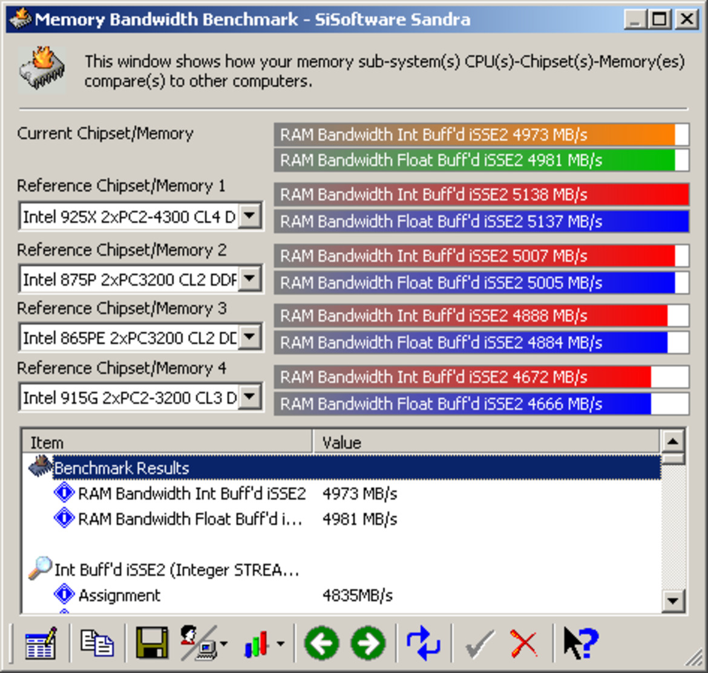
Task: Open the dropdown arrow beside bar chart icon
Action: [x=280, y=643]
